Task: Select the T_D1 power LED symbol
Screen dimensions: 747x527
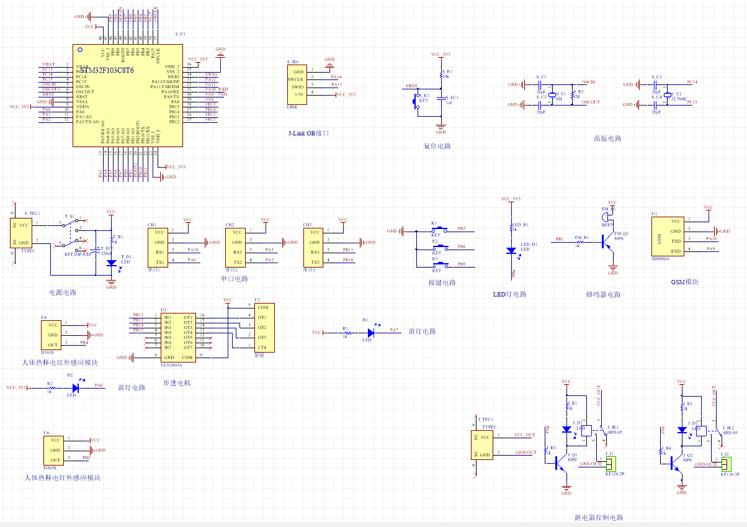Action: pyautogui.click(x=112, y=263)
